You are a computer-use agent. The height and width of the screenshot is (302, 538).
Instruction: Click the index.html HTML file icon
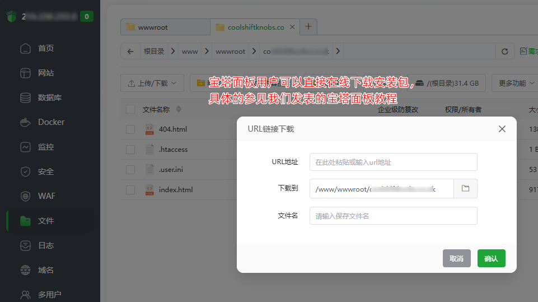[149, 189]
